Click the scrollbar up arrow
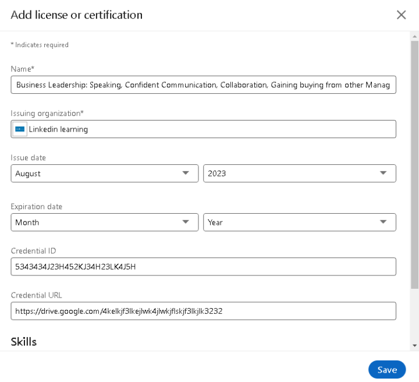Viewport: 419px width, 382px height. pyautogui.click(x=414, y=36)
